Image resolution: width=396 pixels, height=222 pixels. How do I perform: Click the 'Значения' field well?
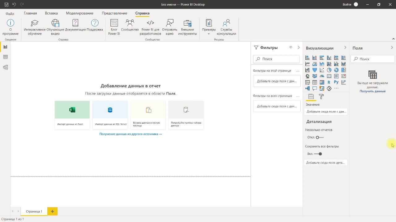(326, 112)
